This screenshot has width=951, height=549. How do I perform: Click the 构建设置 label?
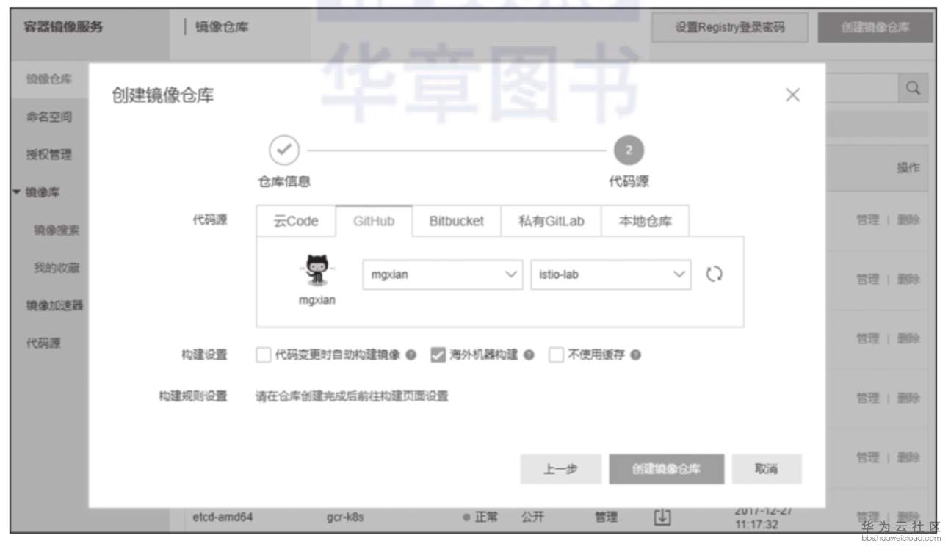[x=204, y=355]
